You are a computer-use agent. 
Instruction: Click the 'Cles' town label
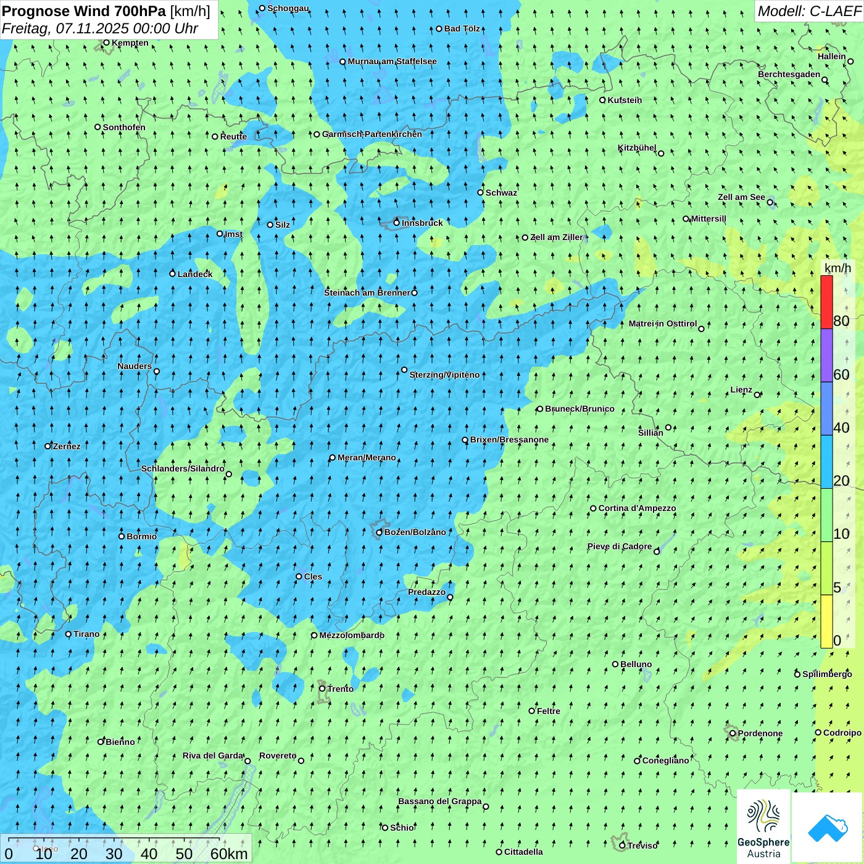[313, 576]
